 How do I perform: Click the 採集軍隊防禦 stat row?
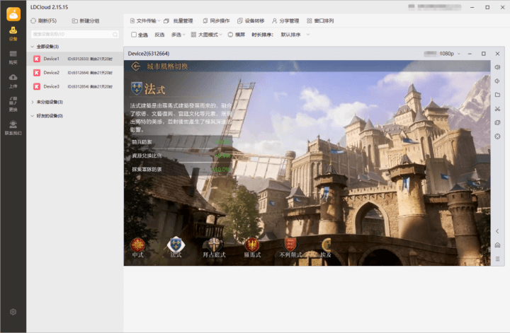pos(181,169)
